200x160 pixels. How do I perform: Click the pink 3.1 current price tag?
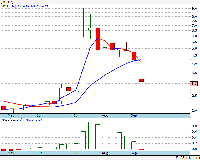pyautogui.click(x=194, y=84)
